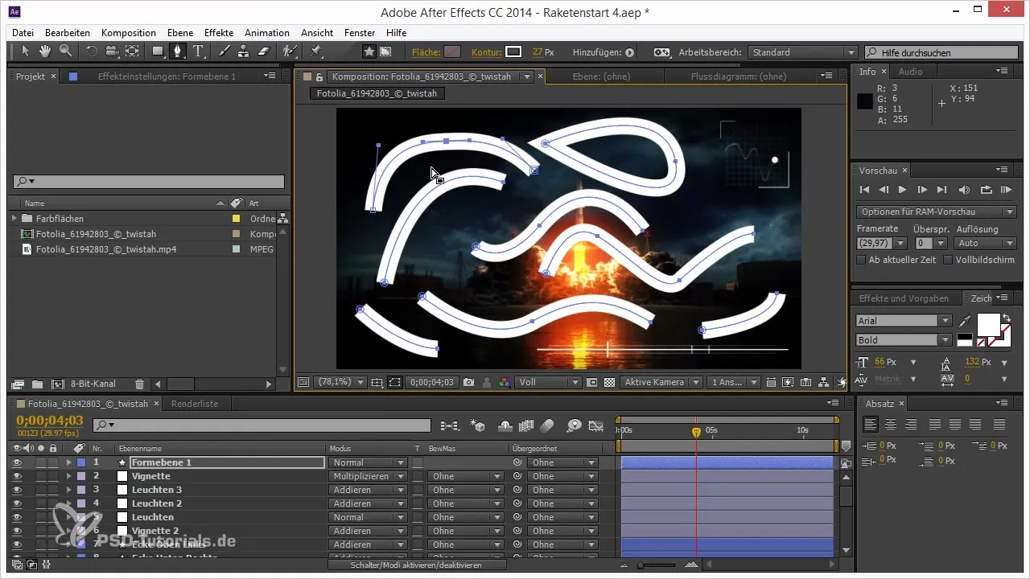
Task: Click the white fill color swatch in Zeichen panel
Action: pos(988,324)
